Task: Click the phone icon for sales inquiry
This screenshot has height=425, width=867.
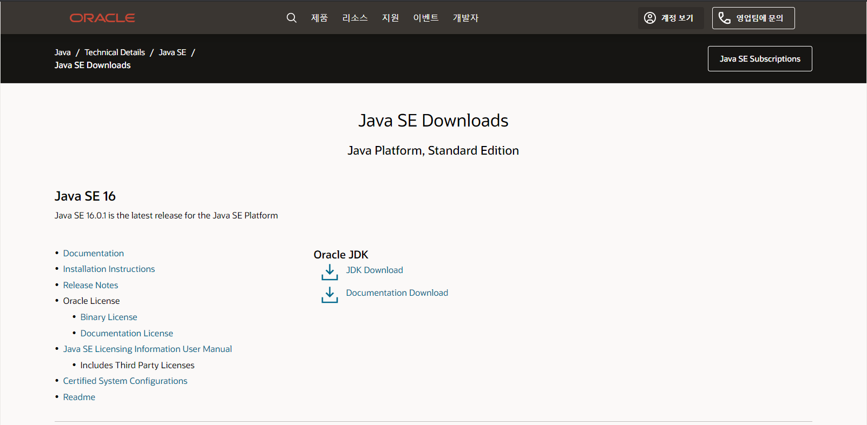Action: 724,18
